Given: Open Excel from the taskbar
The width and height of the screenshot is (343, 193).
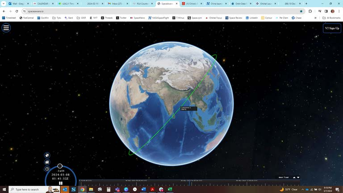Looking at the screenshot, I should click(x=170, y=189).
